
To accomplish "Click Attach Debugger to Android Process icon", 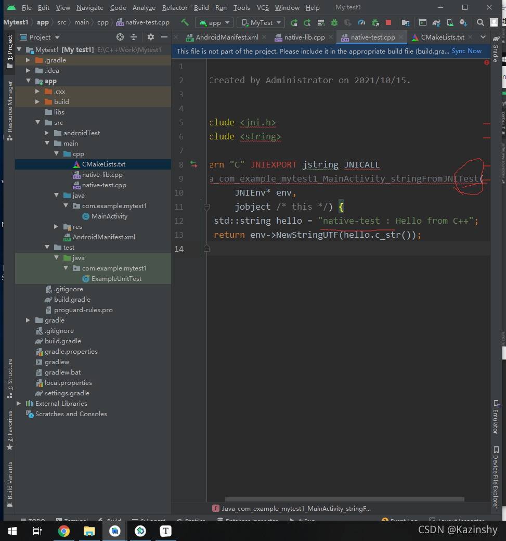I will (x=375, y=23).
